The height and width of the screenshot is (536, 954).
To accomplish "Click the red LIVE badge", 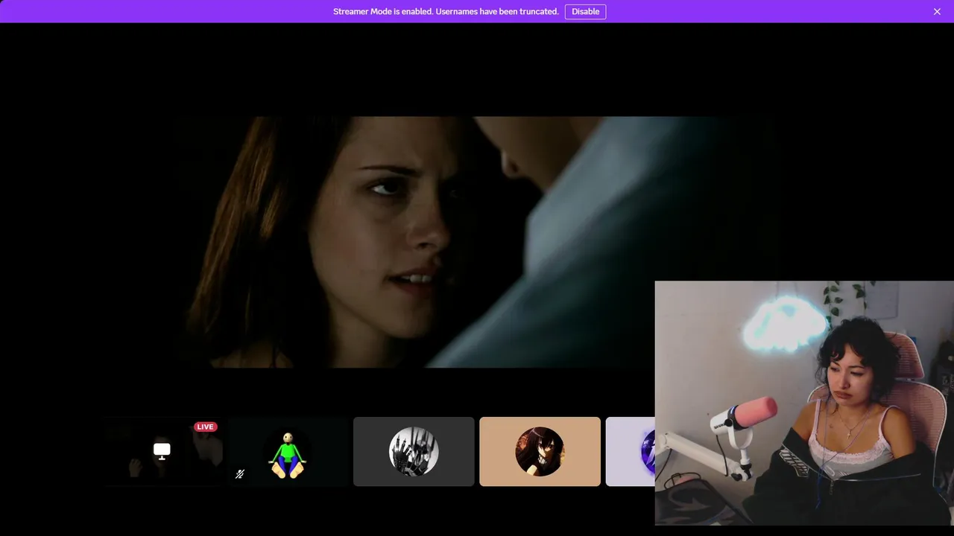I will coord(205,427).
